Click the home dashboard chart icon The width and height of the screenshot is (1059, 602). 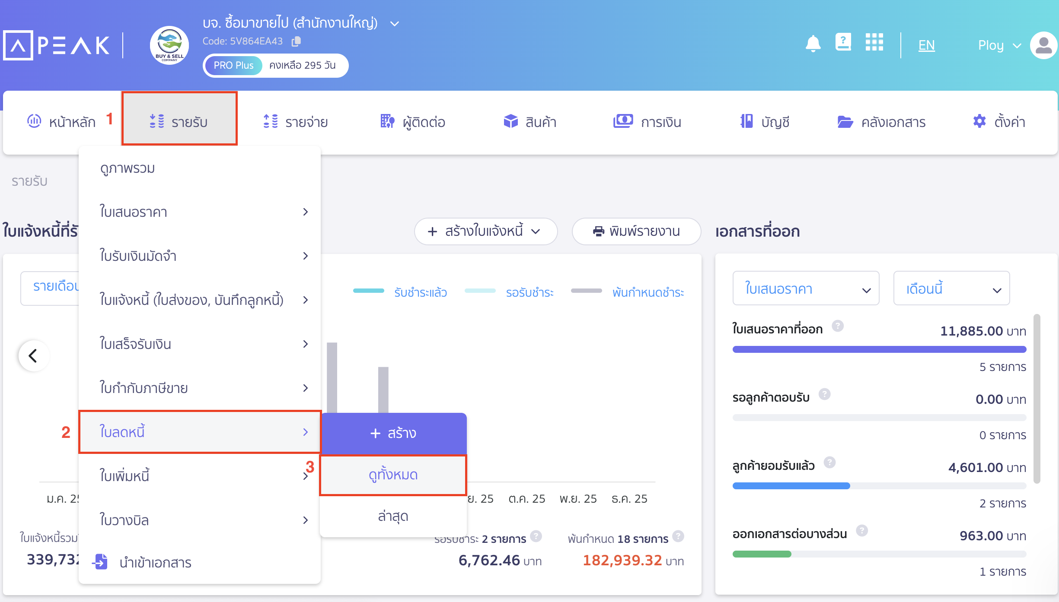pyautogui.click(x=34, y=121)
